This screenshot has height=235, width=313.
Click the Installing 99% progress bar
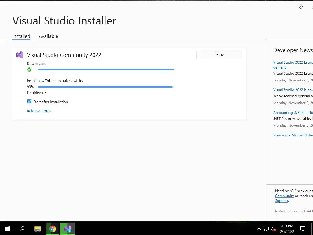point(105,87)
